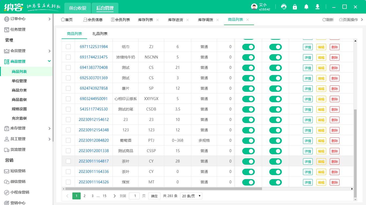The width and height of the screenshot is (366, 205).
Task: Tick the checkbox for the 薯片 row
Action: coord(68,88)
